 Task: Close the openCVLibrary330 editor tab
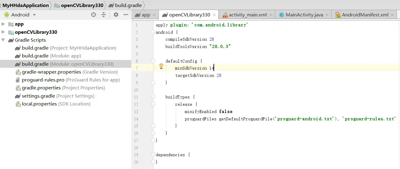(x=214, y=15)
